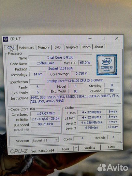Show the About tab
The height and width of the screenshot is (176, 132).
(99, 47)
